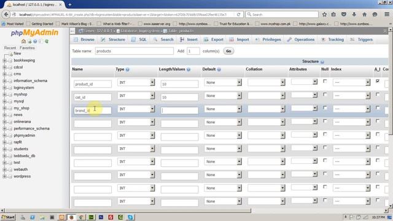Click the collapse navigation panel arrow icon

[x=72, y=31]
